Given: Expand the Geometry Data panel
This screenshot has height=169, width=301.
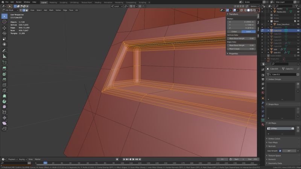Looking at the screenshot, I should (275, 163).
